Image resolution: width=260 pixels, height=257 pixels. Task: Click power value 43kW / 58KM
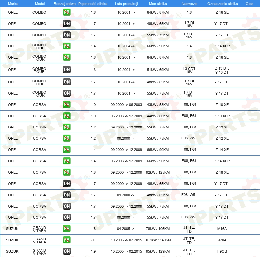tap(158, 105)
